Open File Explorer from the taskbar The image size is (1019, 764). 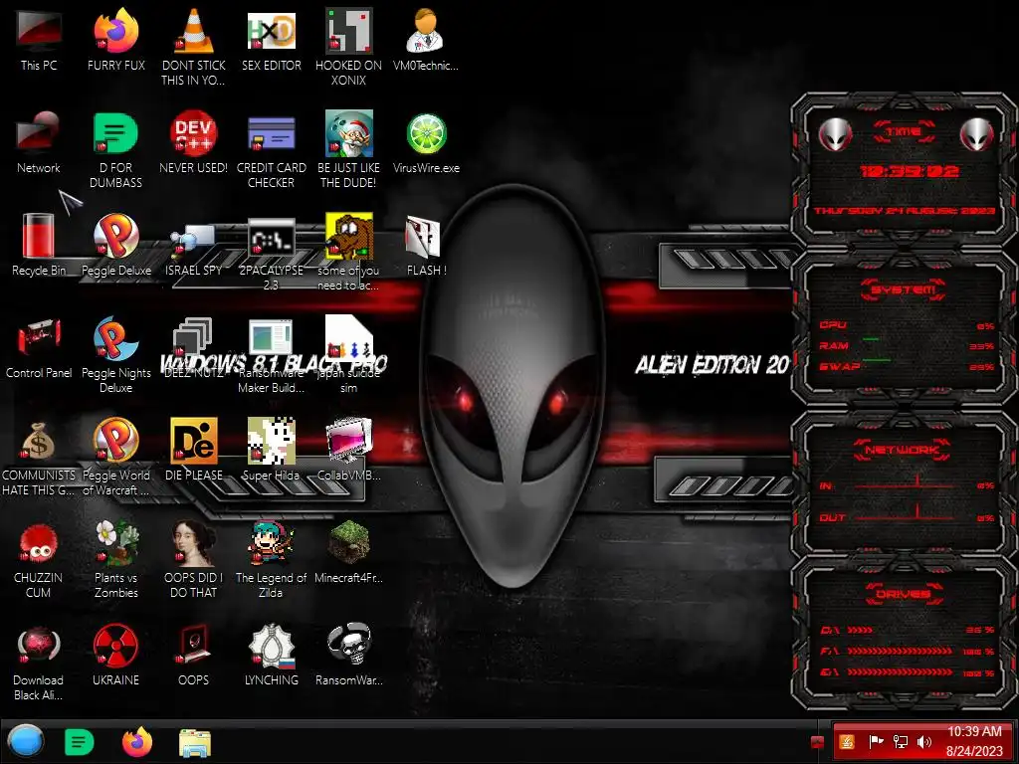pyautogui.click(x=194, y=743)
